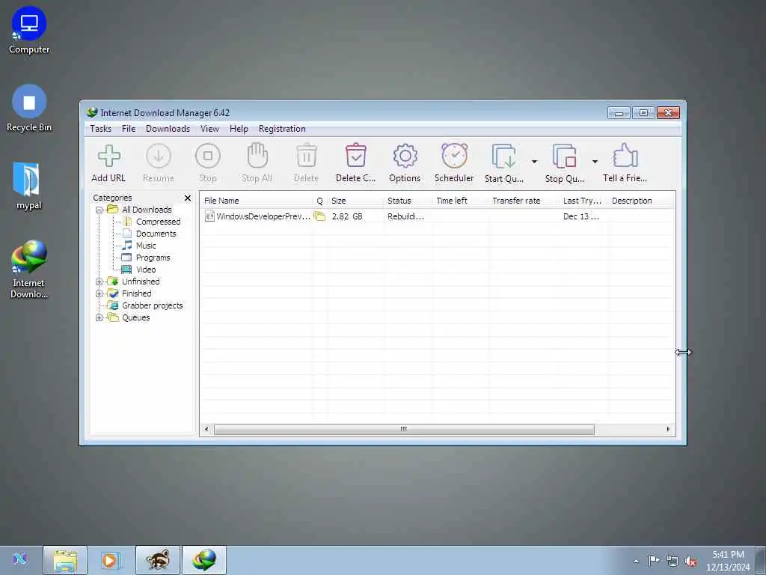The height and width of the screenshot is (575, 766).
Task: Open the Registration menu
Action: point(282,129)
